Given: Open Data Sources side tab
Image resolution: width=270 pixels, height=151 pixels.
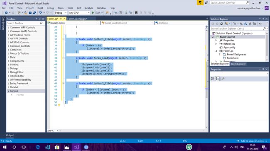Looking at the screenshot, I should tap(3, 23).
